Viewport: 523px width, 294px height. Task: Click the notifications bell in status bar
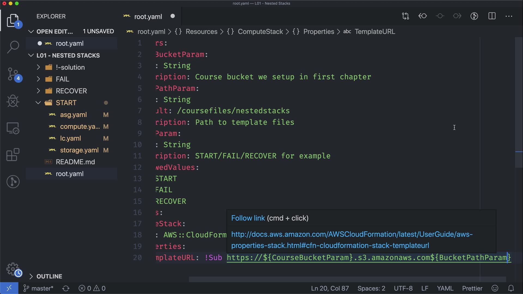511,288
